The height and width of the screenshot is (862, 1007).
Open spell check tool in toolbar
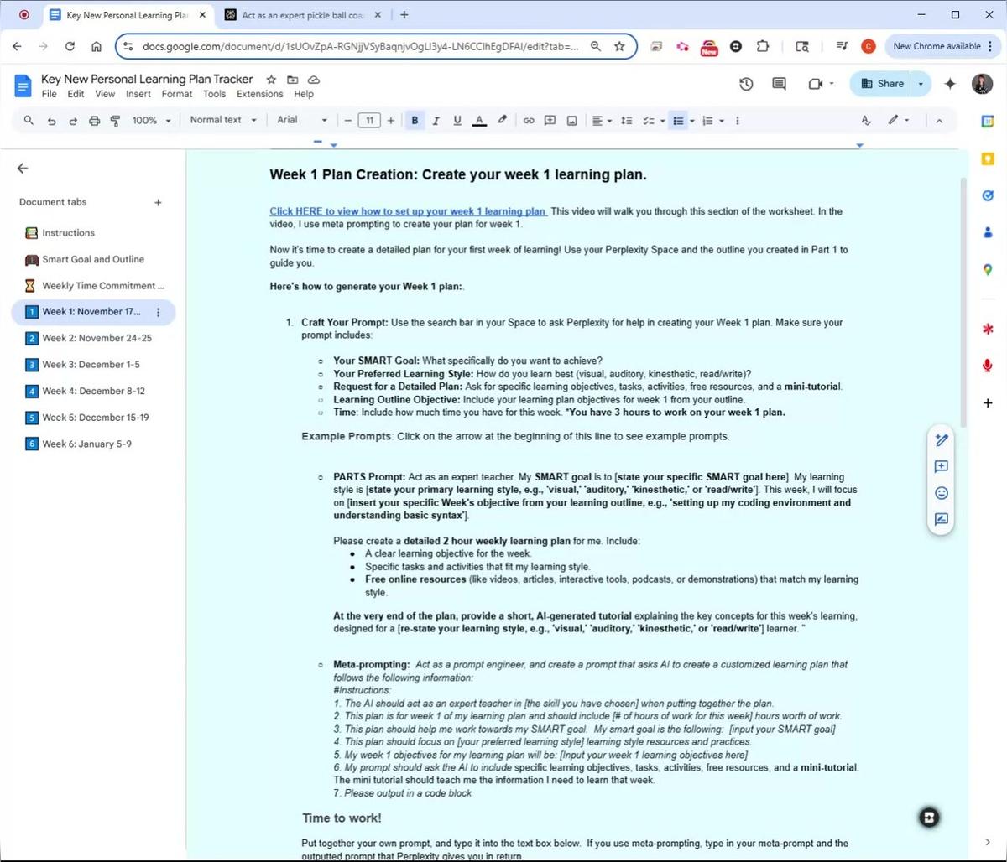[x=866, y=121]
